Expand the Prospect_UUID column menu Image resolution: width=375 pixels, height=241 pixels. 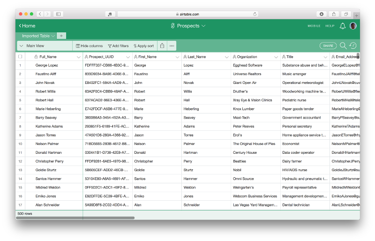[x=128, y=57]
